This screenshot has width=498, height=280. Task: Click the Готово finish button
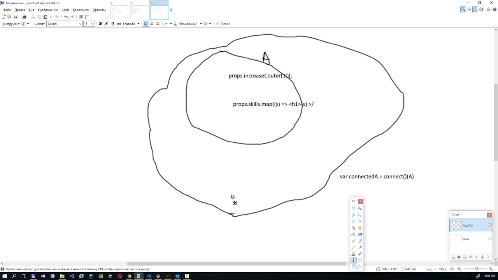coord(223,24)
